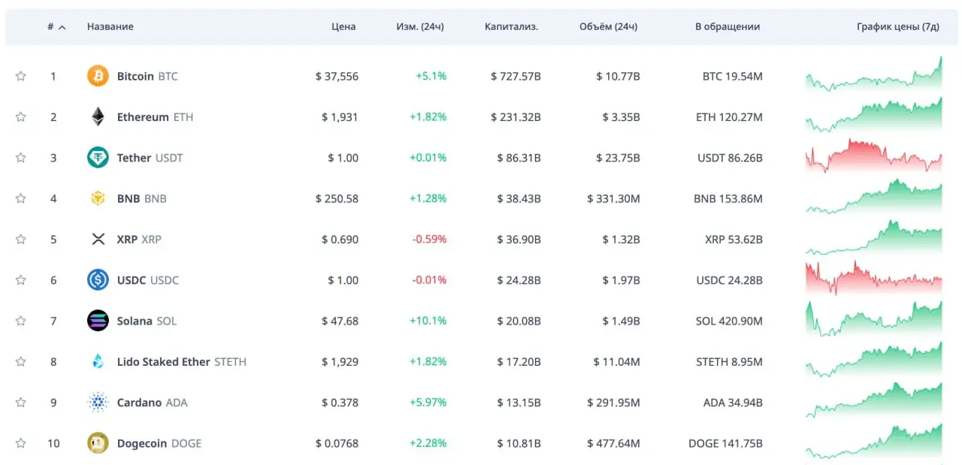Open Ethereum's 7-day price chart
The width and height of the screenshot is (962, 465).
click(873, 115)
